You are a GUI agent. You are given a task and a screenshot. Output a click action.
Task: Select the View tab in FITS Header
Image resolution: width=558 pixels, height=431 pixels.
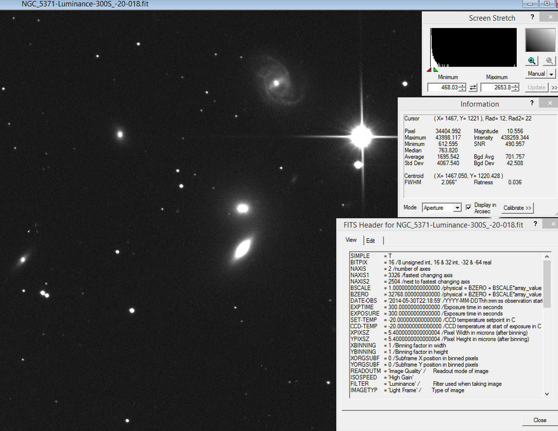351,240
